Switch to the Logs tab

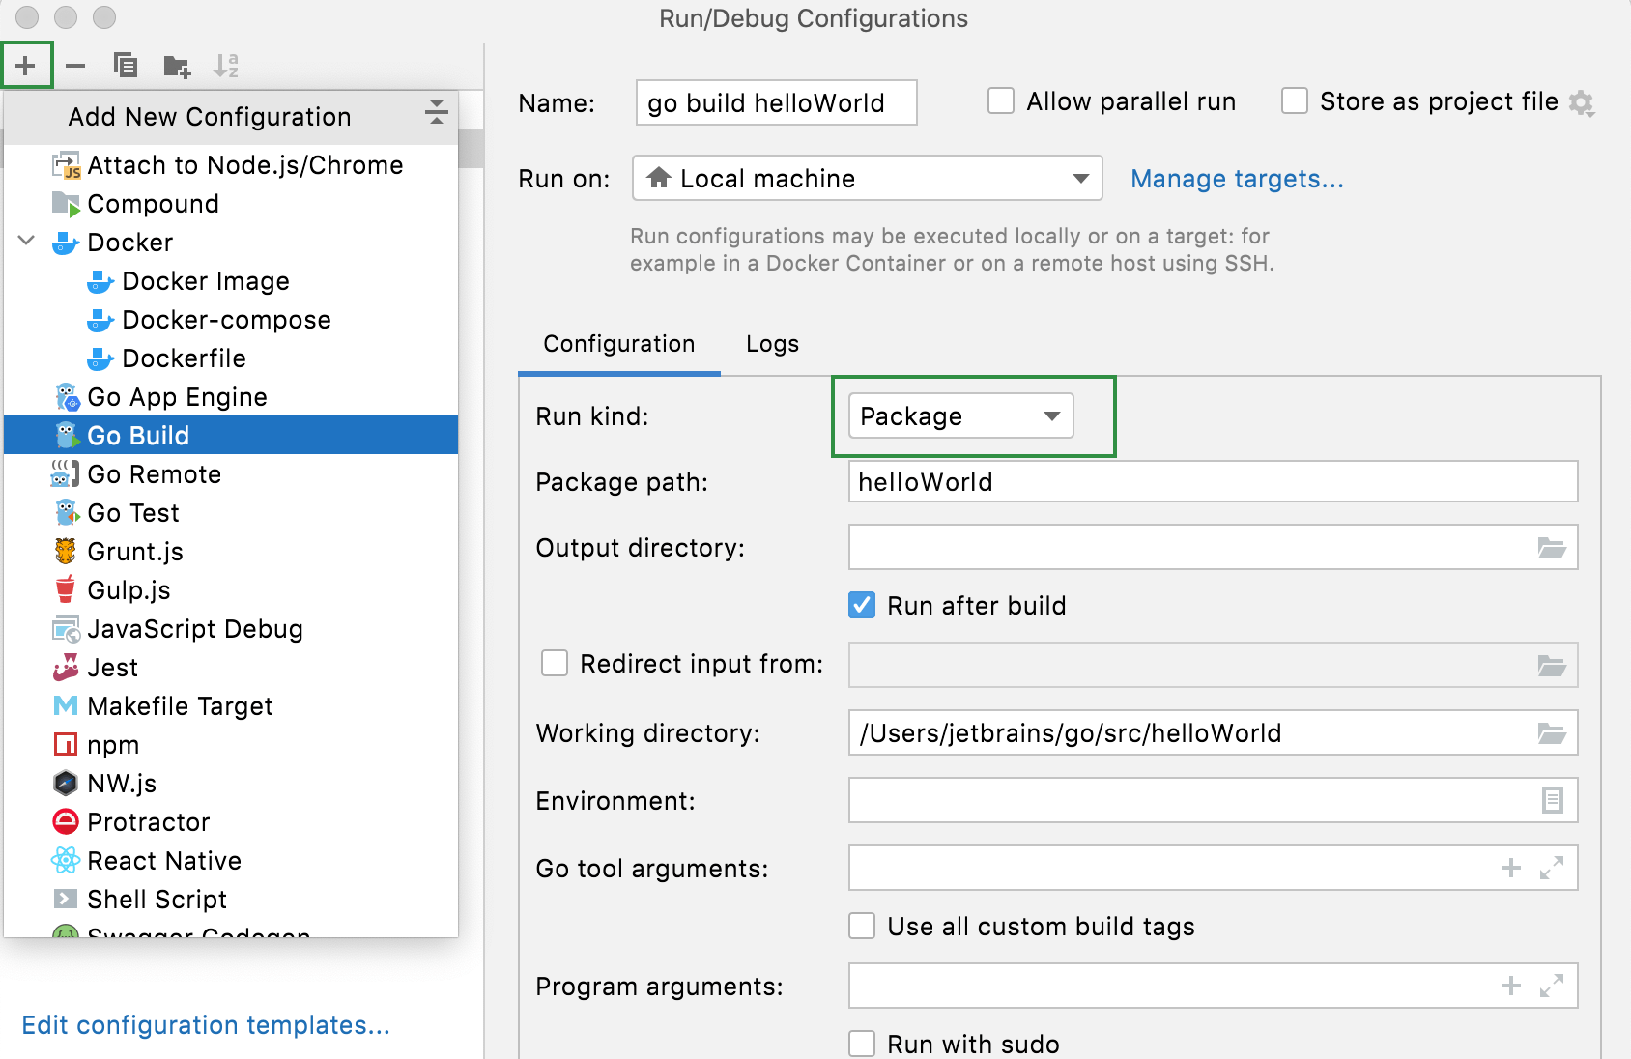pyautogui.click(x=771, y=343)
